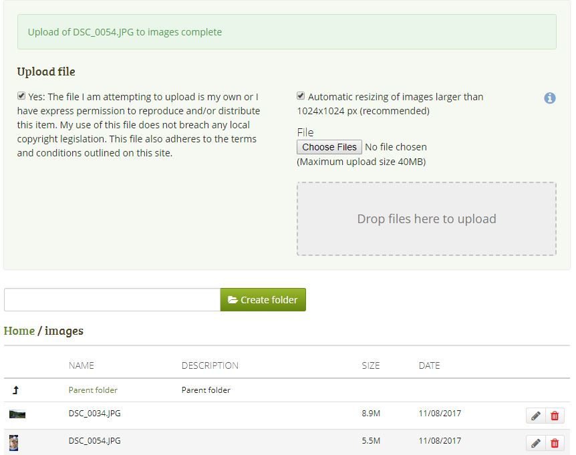Click the DATE column header

(x=429, y=365)
